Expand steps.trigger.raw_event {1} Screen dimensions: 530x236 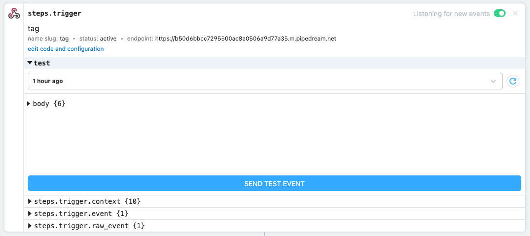pos(86,226)
